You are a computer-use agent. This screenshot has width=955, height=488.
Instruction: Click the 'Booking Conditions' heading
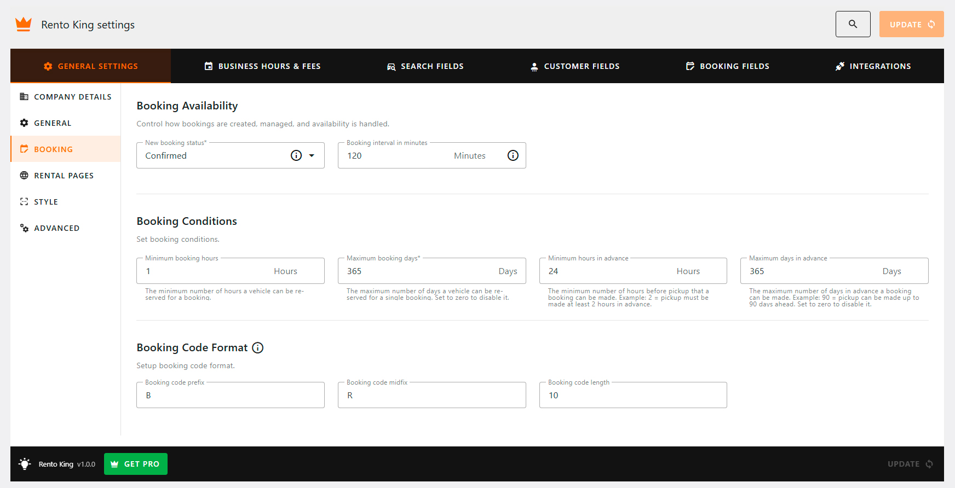[187, 221]
